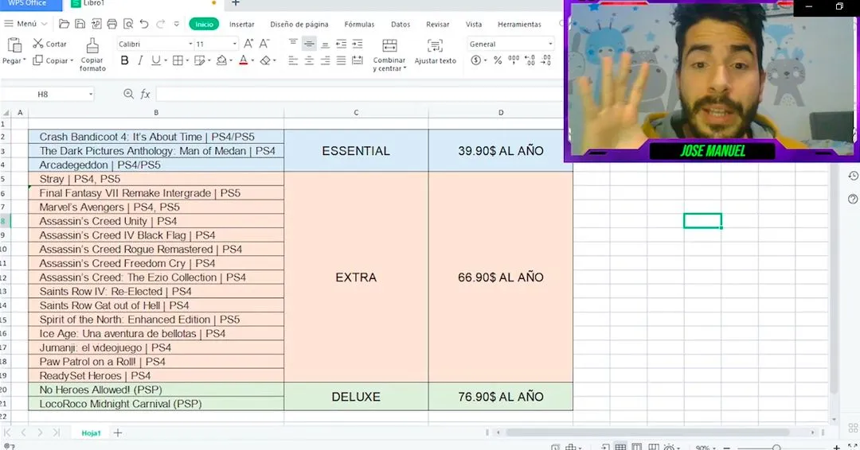
Task: Toggle bottom vertical alignment
Action: coord(325,44)
